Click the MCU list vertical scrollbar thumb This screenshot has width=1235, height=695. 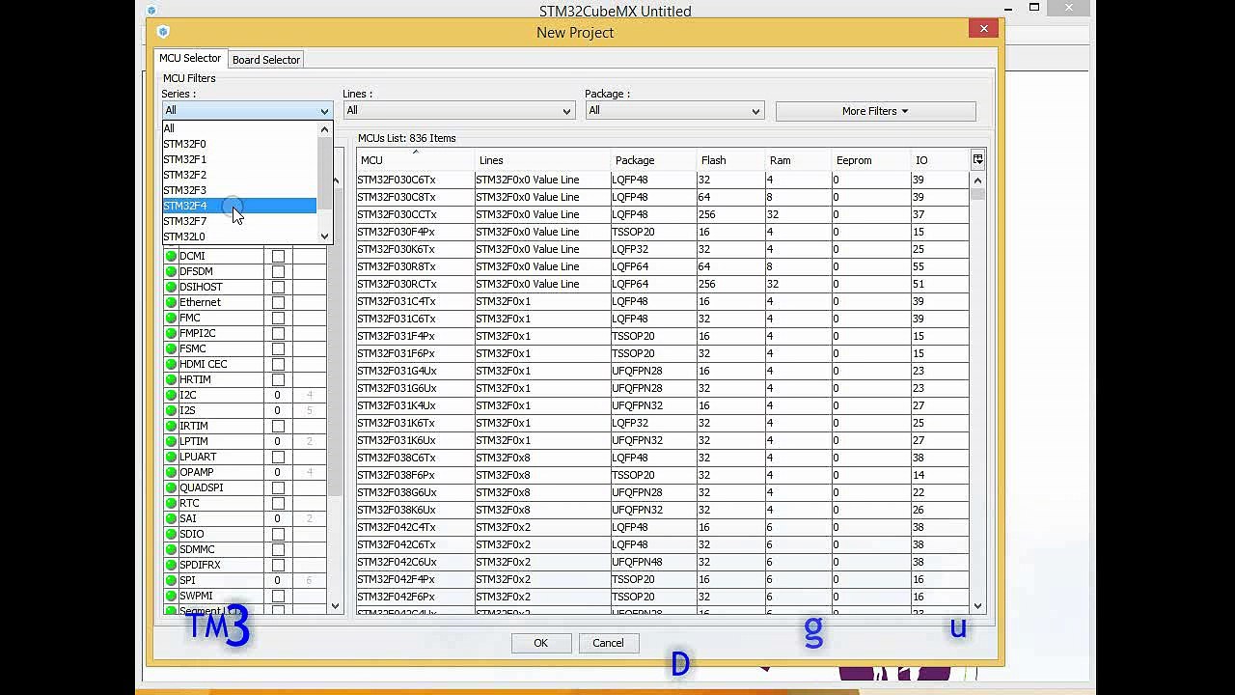977,193
